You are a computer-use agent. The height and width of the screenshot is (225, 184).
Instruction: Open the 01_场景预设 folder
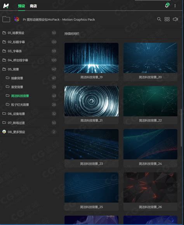(30, 33)
